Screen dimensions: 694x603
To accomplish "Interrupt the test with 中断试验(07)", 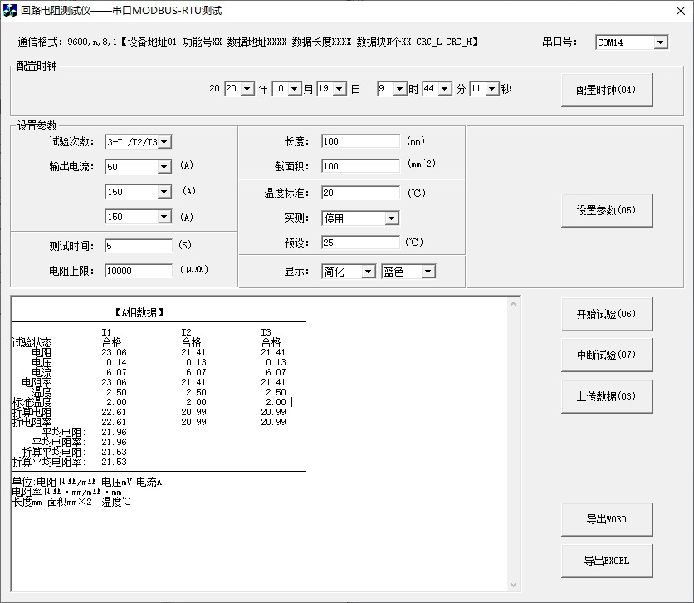I will click(606, 355).
